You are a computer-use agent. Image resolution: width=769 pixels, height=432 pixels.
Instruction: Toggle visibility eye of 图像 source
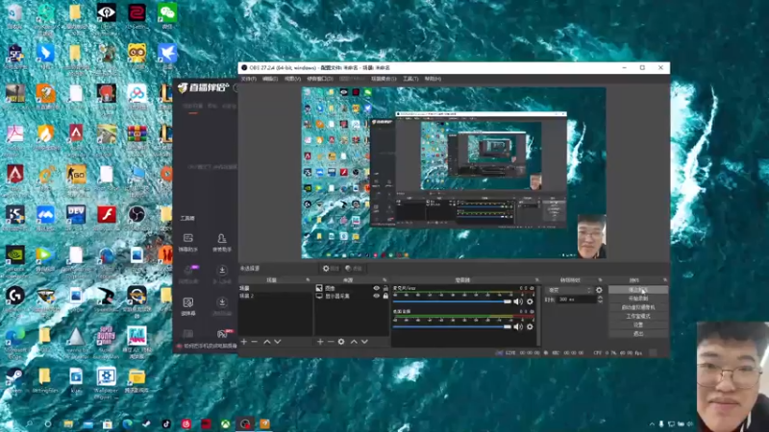(376, 288)
